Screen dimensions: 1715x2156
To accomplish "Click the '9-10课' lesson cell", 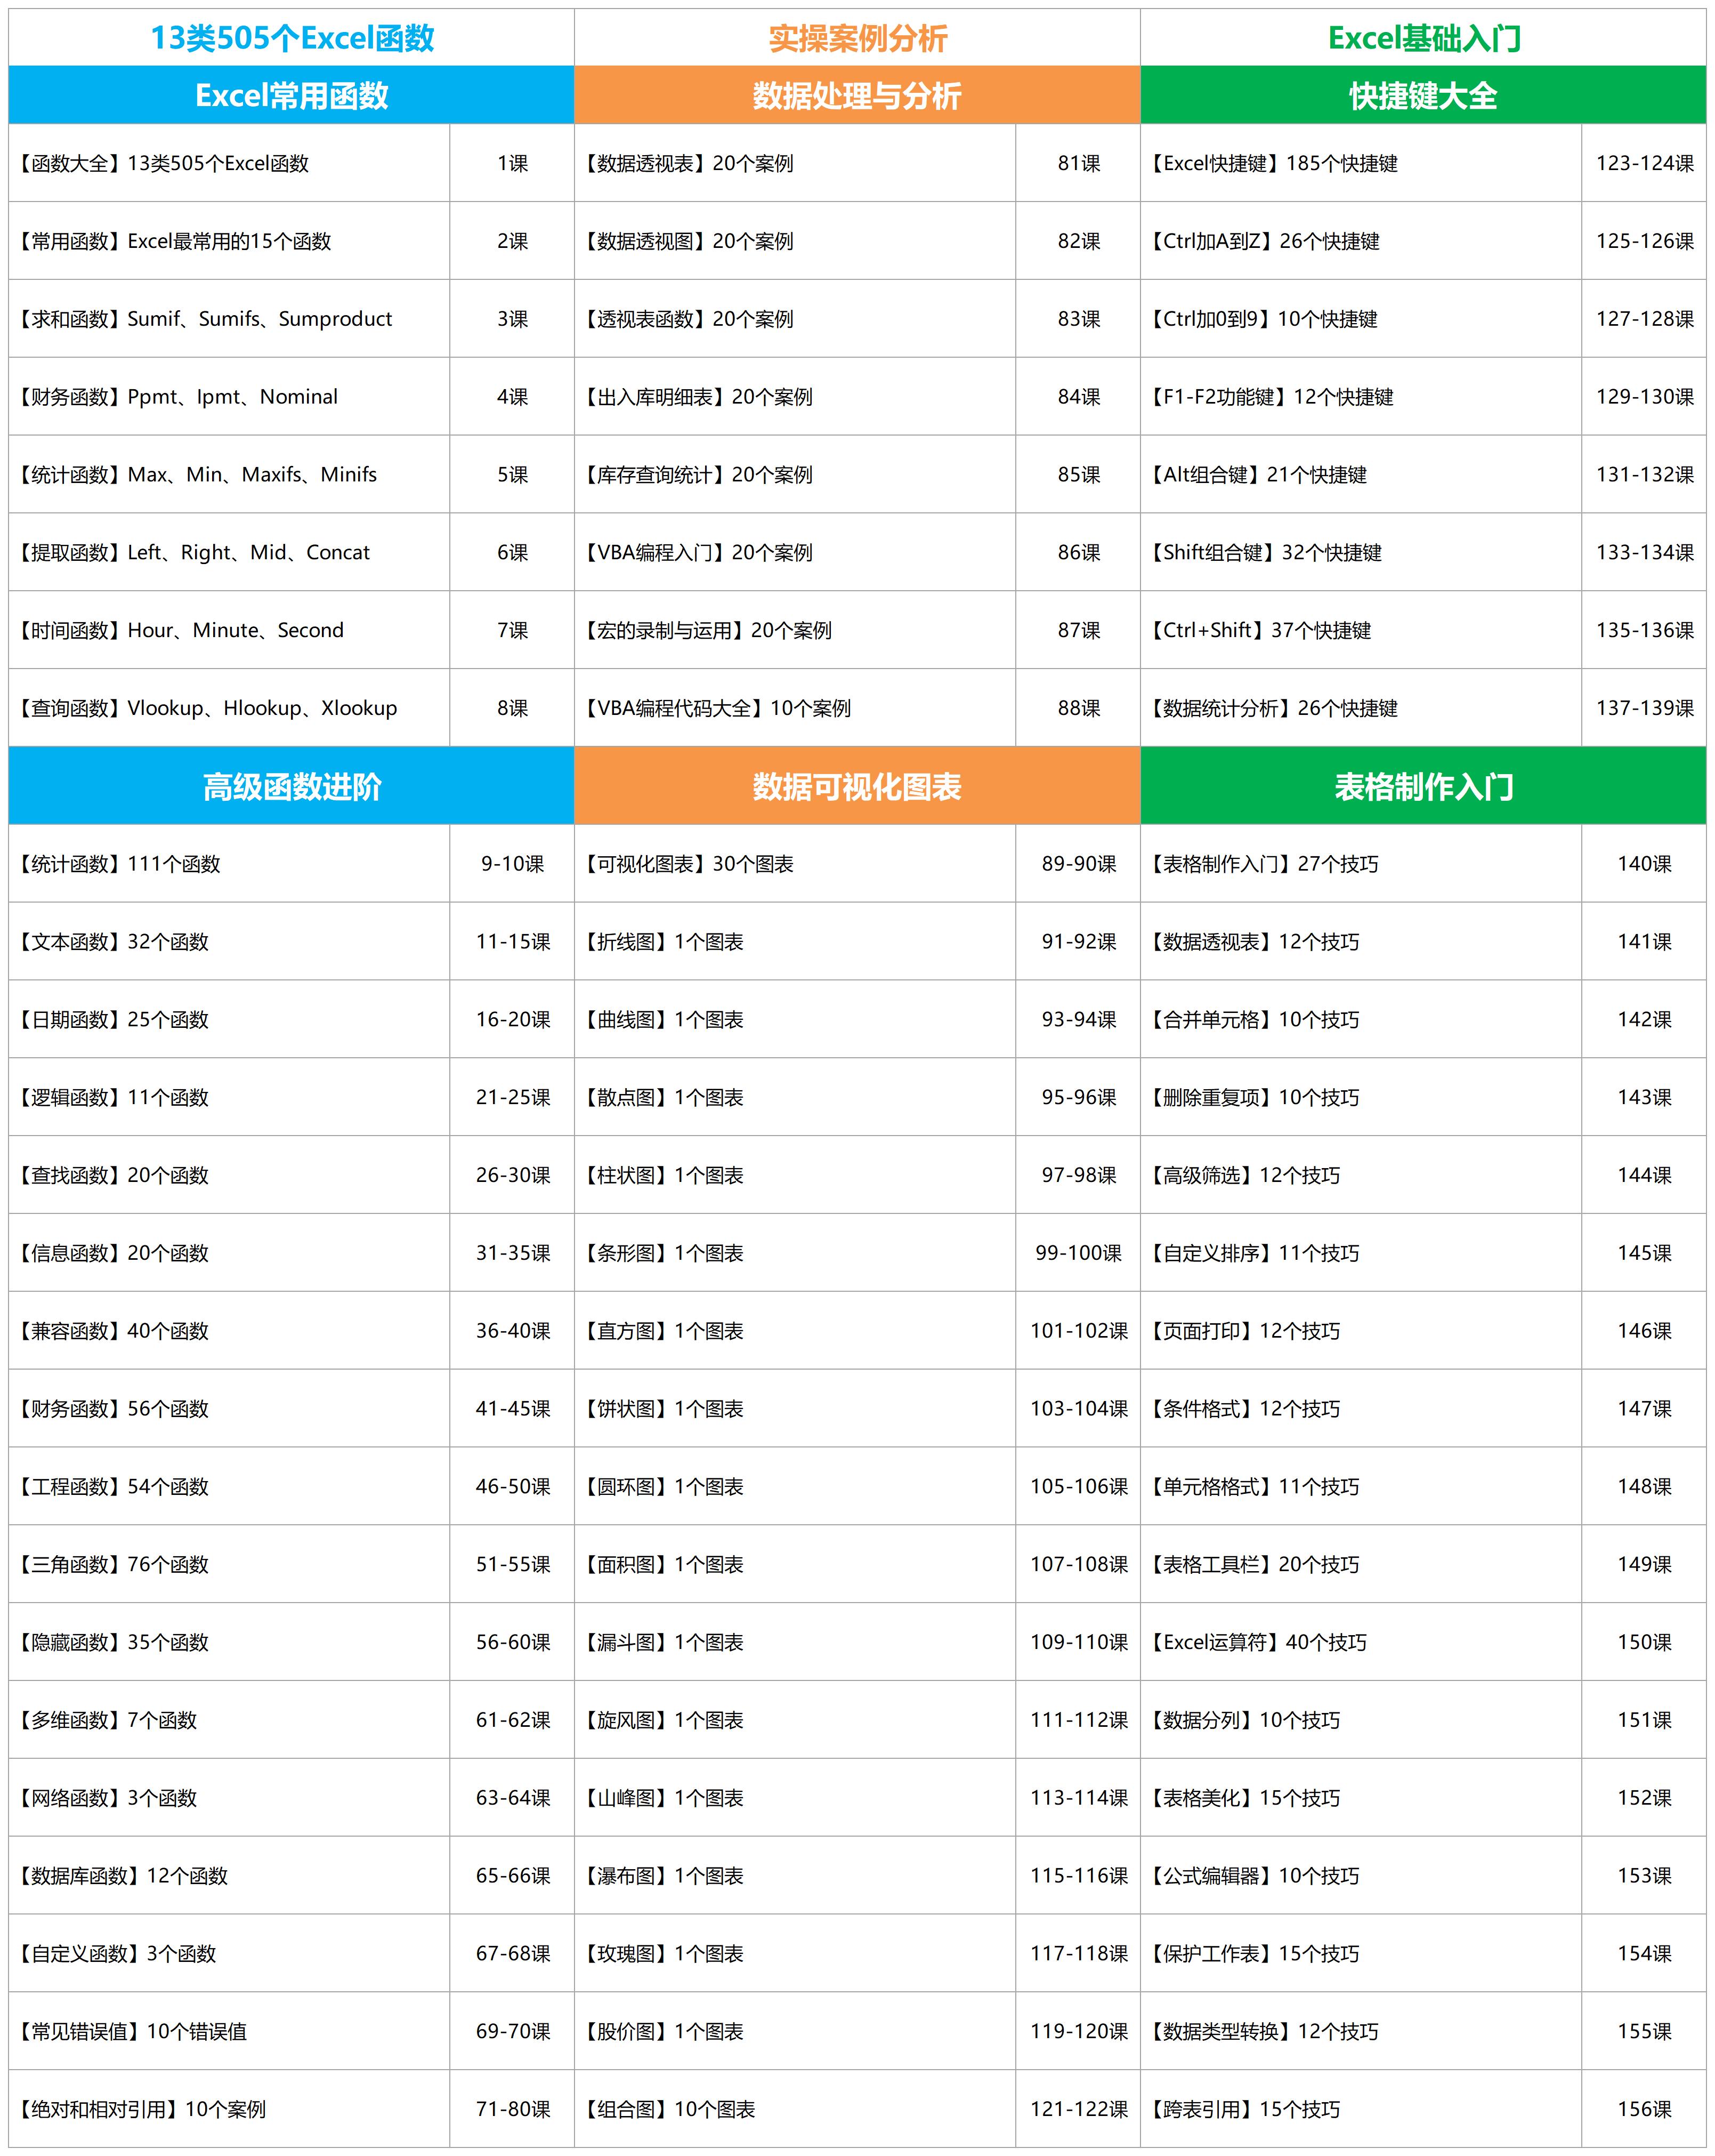I will click(x=513, y=864).
